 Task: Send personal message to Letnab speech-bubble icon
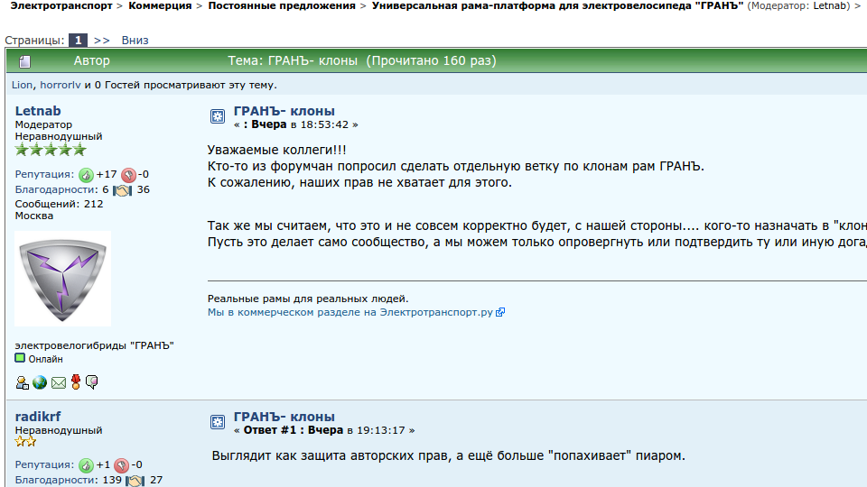coord(92,382)
